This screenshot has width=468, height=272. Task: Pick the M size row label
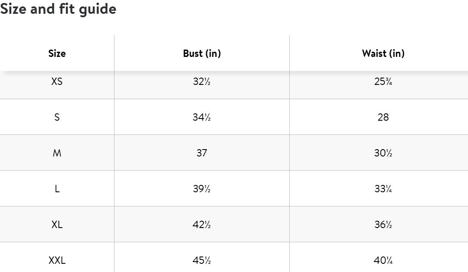tap(57, 153)
